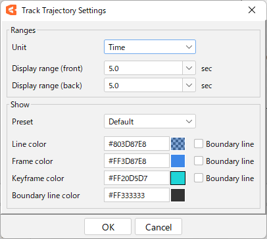This screenshot has width=267, height=239.
Task: Click the Boundary line color hex field
Action: [x=137, y=195]
